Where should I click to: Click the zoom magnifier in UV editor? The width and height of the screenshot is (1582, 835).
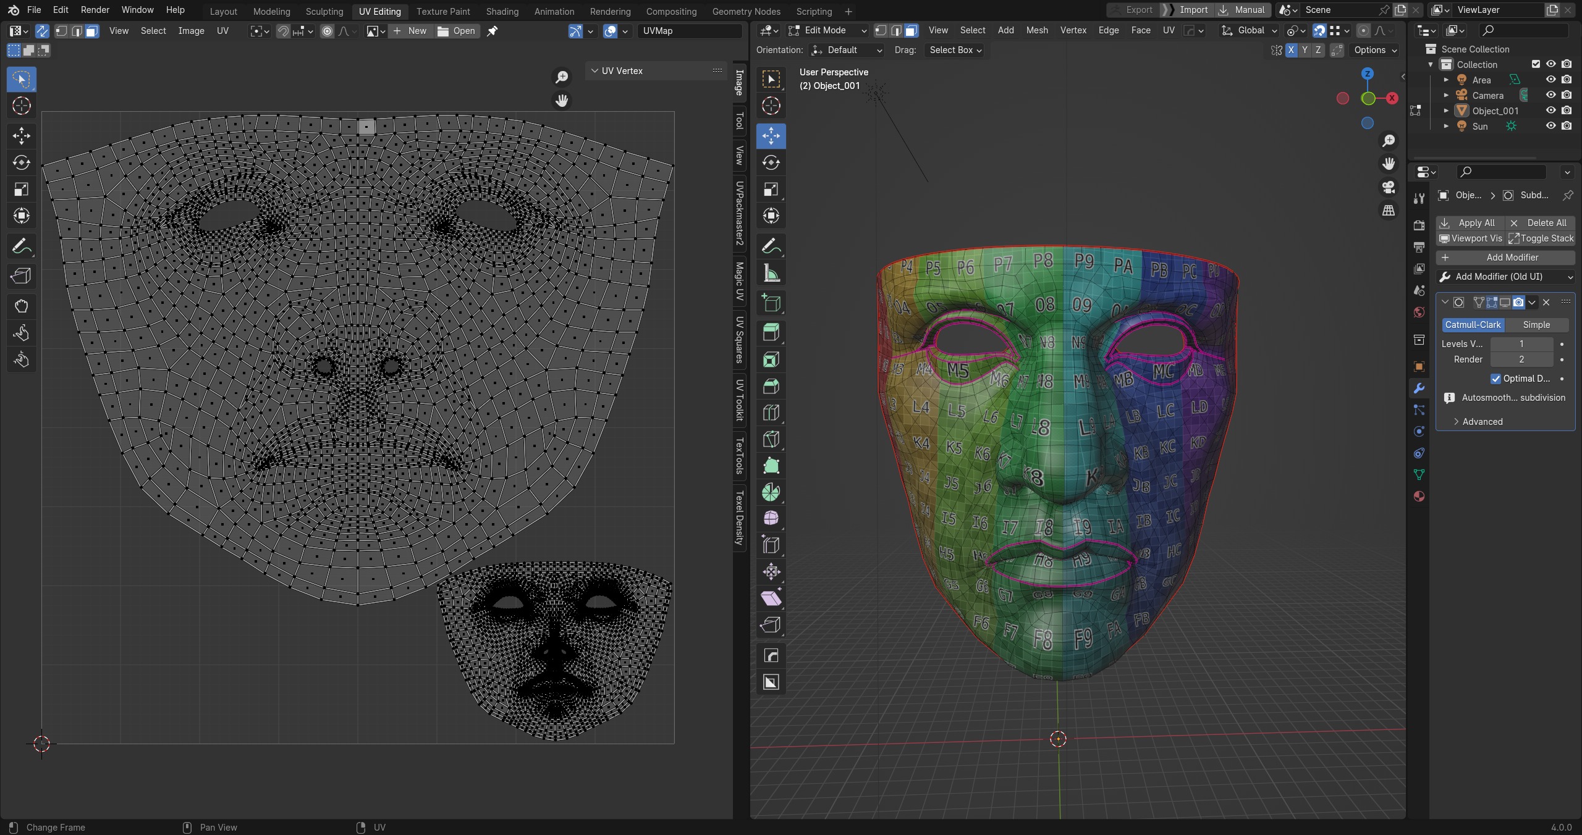pyautogui.click(x=562, y=77)
